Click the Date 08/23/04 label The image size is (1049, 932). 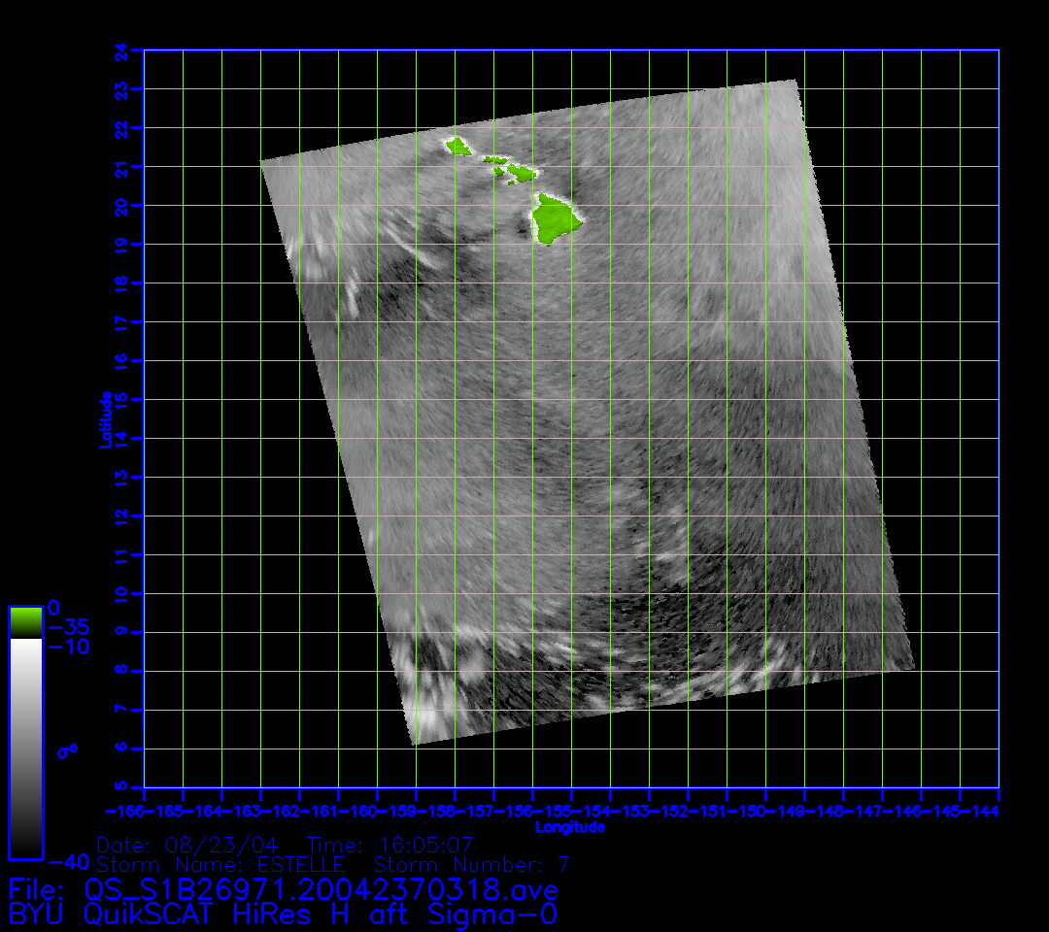(x=194, y=844)
